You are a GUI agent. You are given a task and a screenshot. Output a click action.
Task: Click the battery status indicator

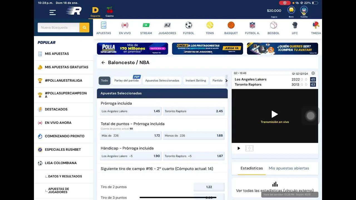pos(315,3)
